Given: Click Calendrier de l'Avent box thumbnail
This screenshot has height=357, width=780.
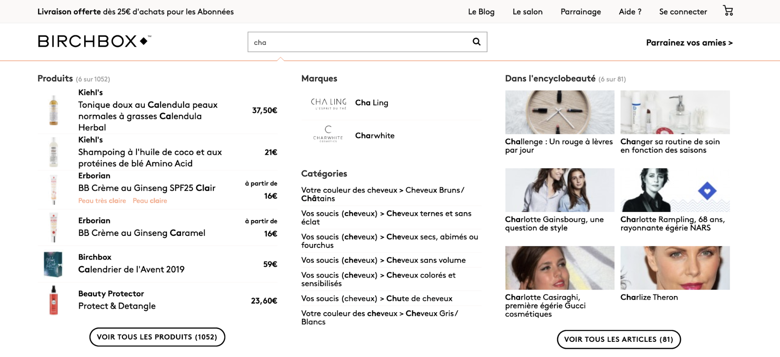Looking at the screenshot, I should 53,264.
